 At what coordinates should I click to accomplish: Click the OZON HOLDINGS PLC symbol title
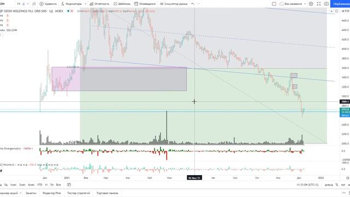[x=24, y=11]
